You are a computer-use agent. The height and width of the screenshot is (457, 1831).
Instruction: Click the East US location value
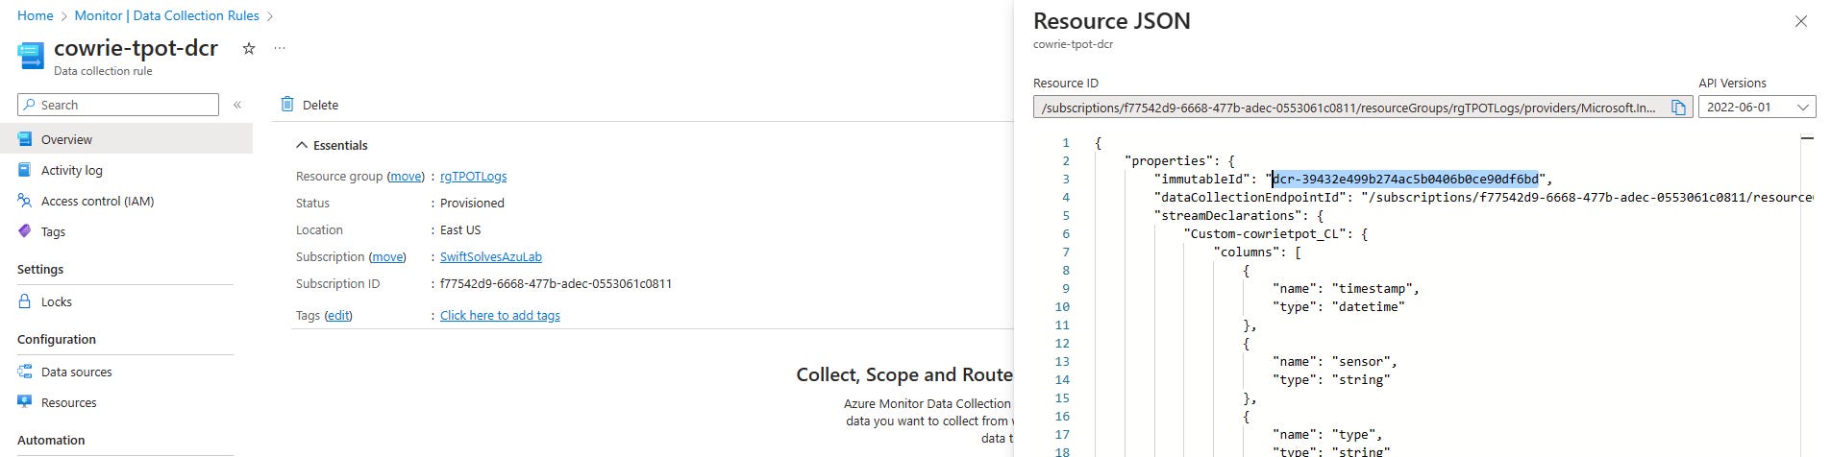pyautogui.click(x=460, y=229)
